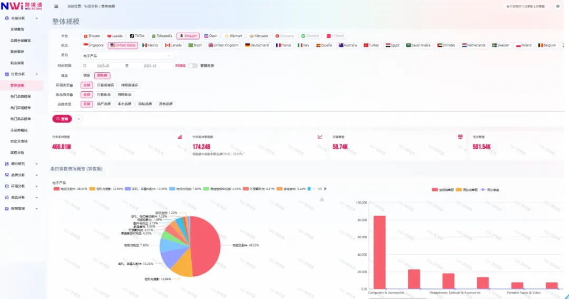
Task: Click the bar chart icon on sales volume card
Action: (180, 137)
